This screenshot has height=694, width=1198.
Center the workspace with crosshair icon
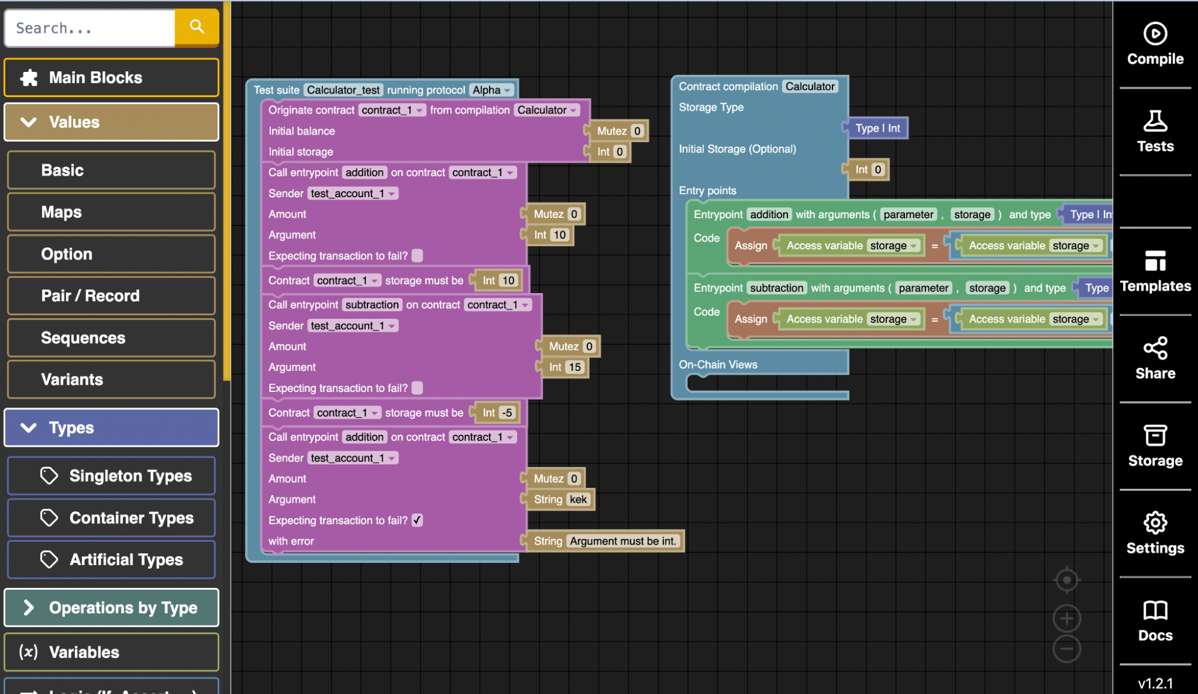point(1067,580)
